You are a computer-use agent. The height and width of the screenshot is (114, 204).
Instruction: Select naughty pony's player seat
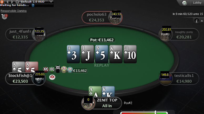click(179, 35)
